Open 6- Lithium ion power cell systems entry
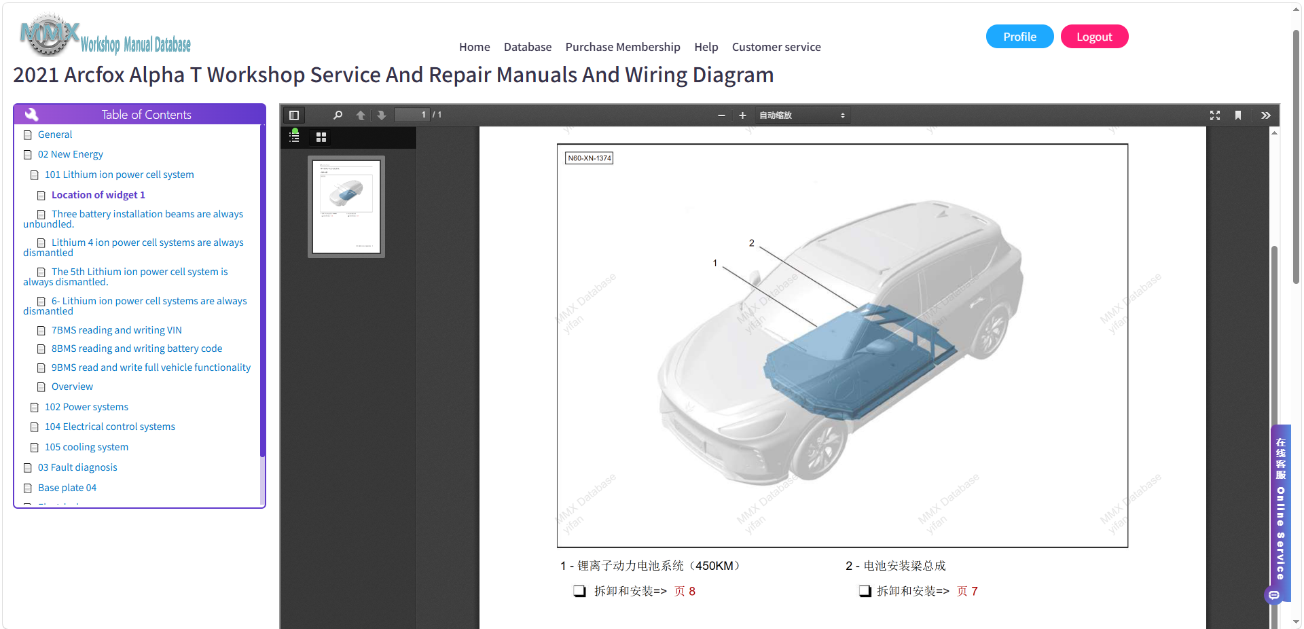 tap(135, 306)
